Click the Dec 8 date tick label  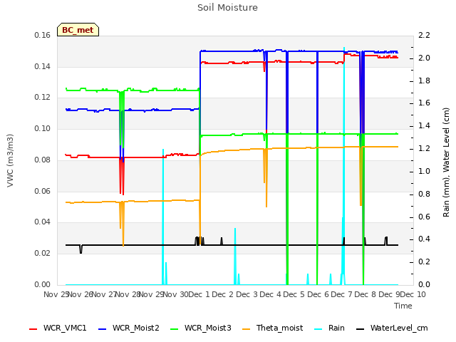pyautogui.click(x=366, y=294)
